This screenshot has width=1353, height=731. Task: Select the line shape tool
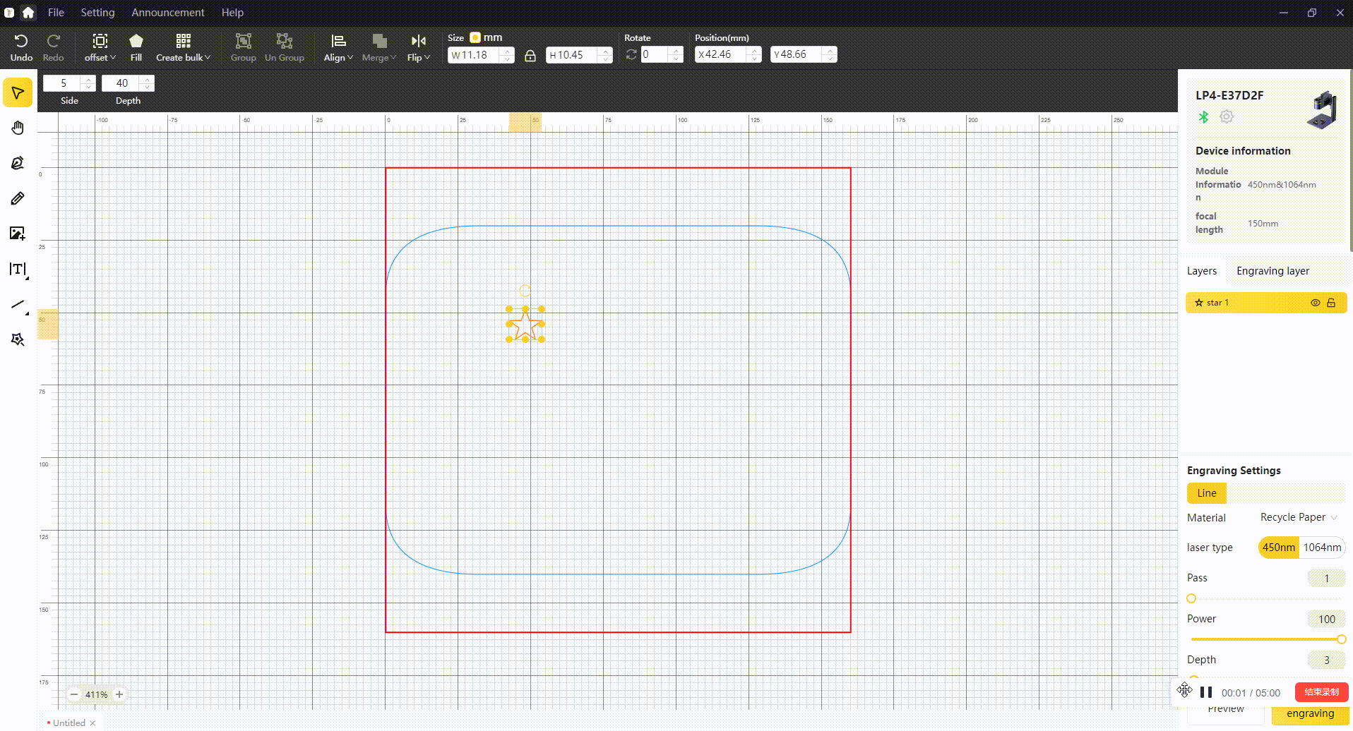click(x=18, y=305)
